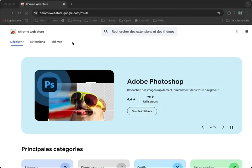
Task: Open the Mining bookmarks folder
Action: tap(75, 20)
